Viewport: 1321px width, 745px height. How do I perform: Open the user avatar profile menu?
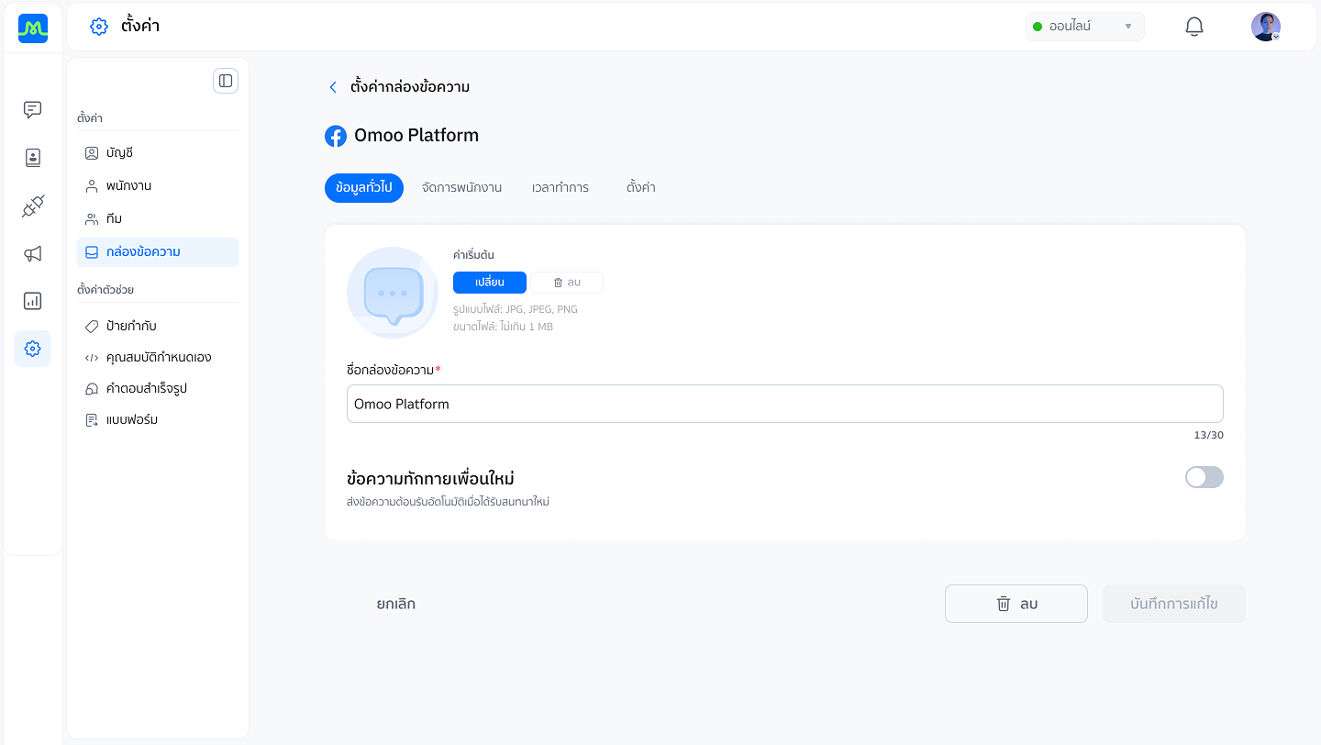tap(1266, 27)
